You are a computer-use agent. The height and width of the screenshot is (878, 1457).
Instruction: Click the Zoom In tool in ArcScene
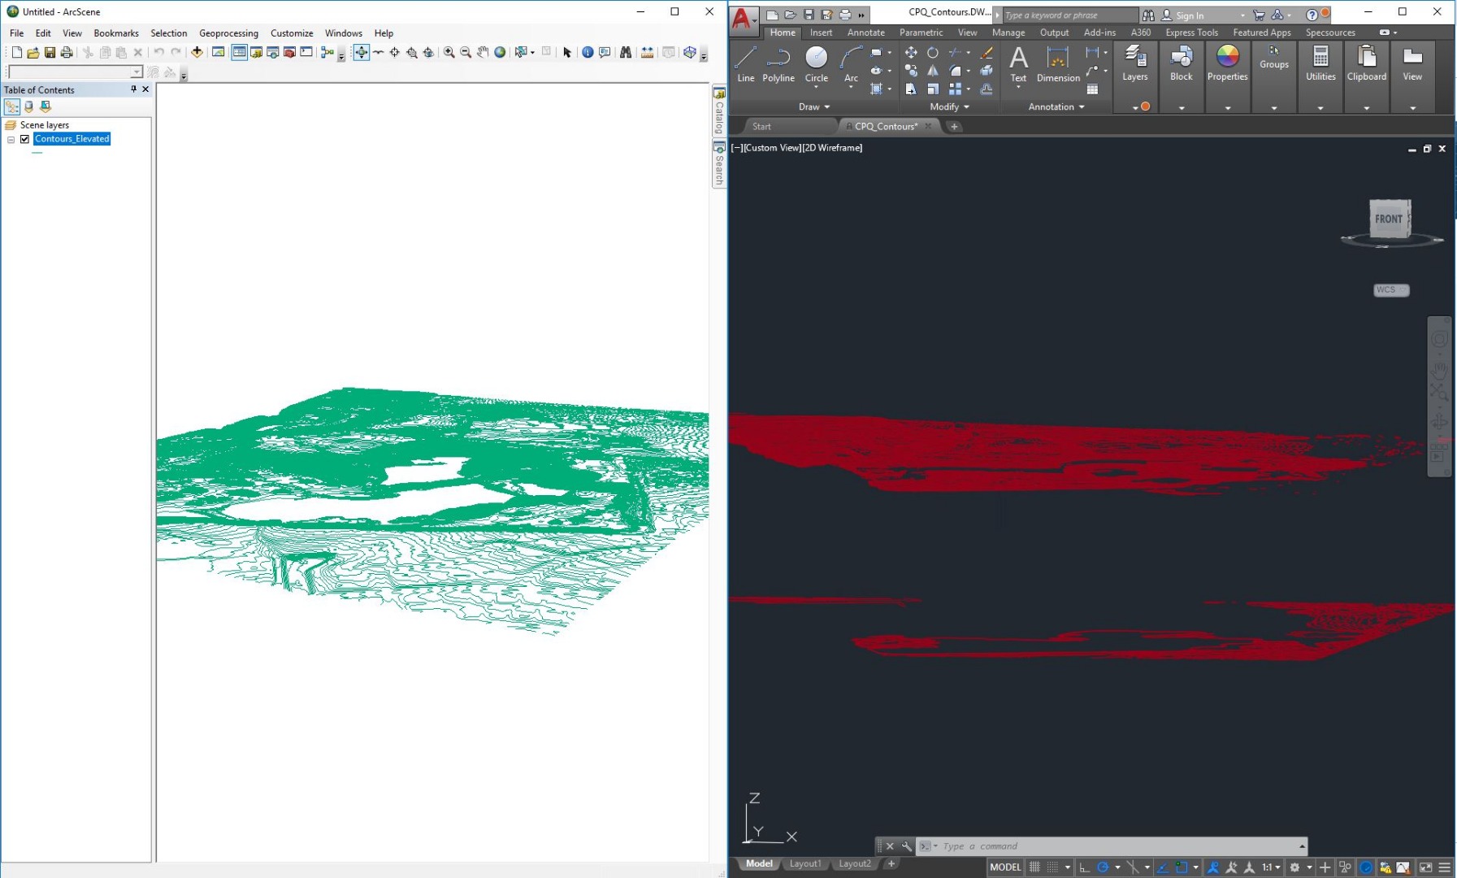coord(449,52)
